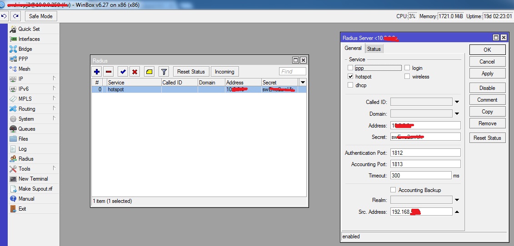
Task: Enable entry with blue checkmark icon
Action: (x=123, y=71)
